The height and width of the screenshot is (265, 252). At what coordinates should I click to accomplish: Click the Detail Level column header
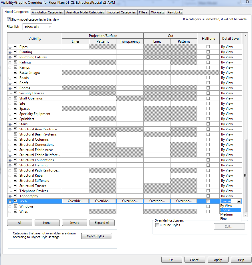(231, 39)
